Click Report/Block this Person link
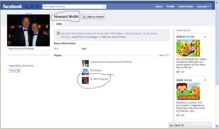Image resolution: width=219 pixels, height=129 pixels. (21, 66)
